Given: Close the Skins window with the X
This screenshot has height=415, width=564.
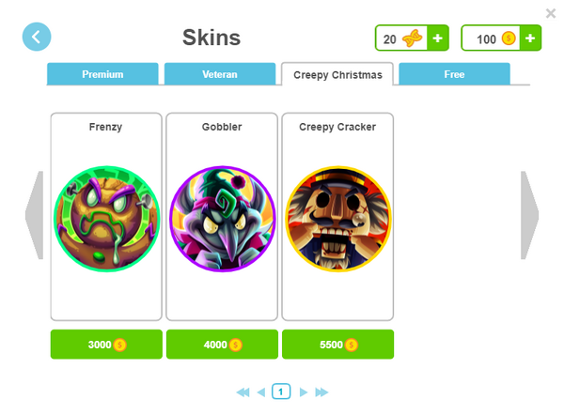Looking at the screenshot, I should [551, 13].
